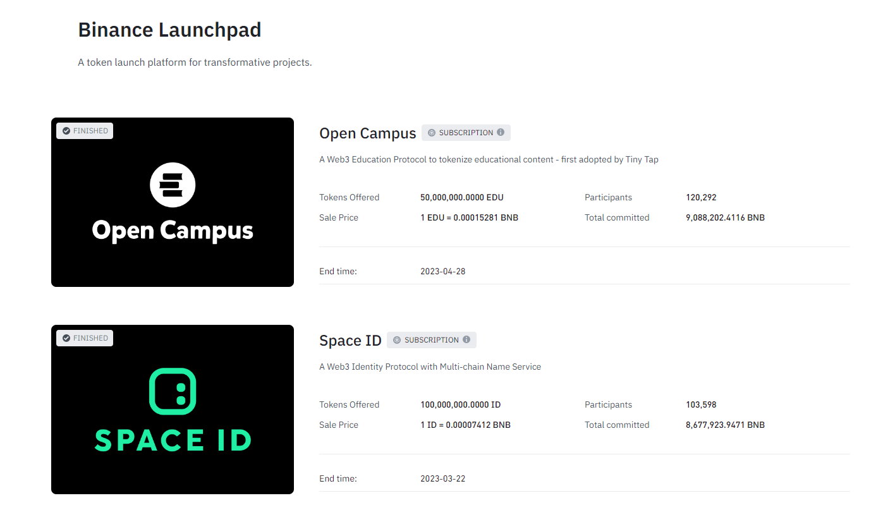Click the Open Campus tokens offered EDU amount
The width and height of the screenshot is (883, 510).
462,197
